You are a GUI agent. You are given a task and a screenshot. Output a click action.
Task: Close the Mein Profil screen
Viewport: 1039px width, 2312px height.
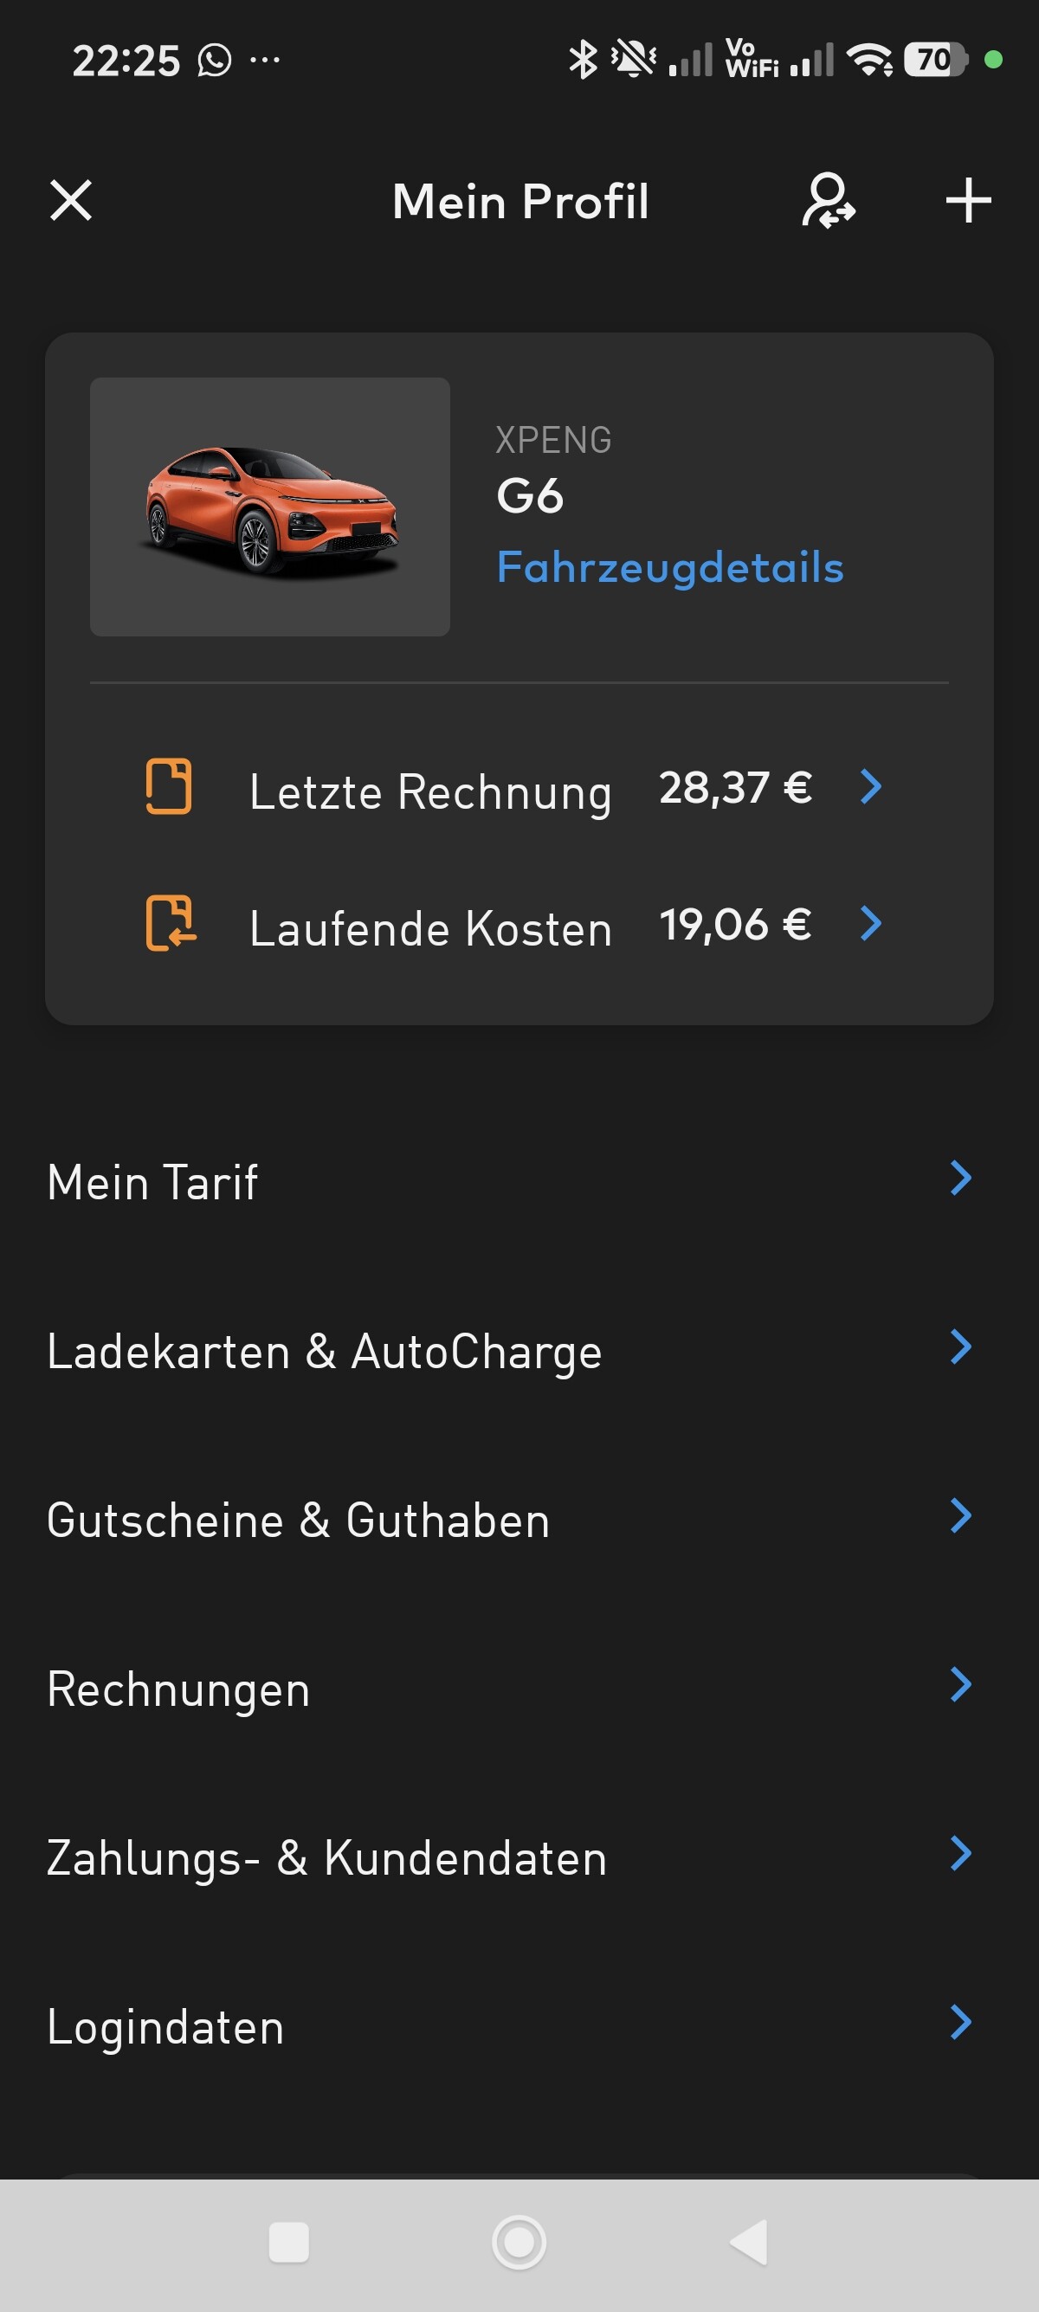(71, 200)
